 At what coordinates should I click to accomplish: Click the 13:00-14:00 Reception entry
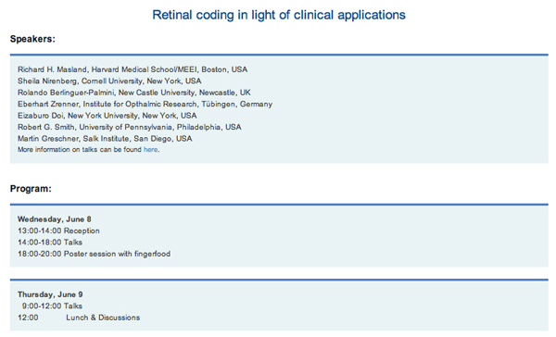tap(58, 231)
